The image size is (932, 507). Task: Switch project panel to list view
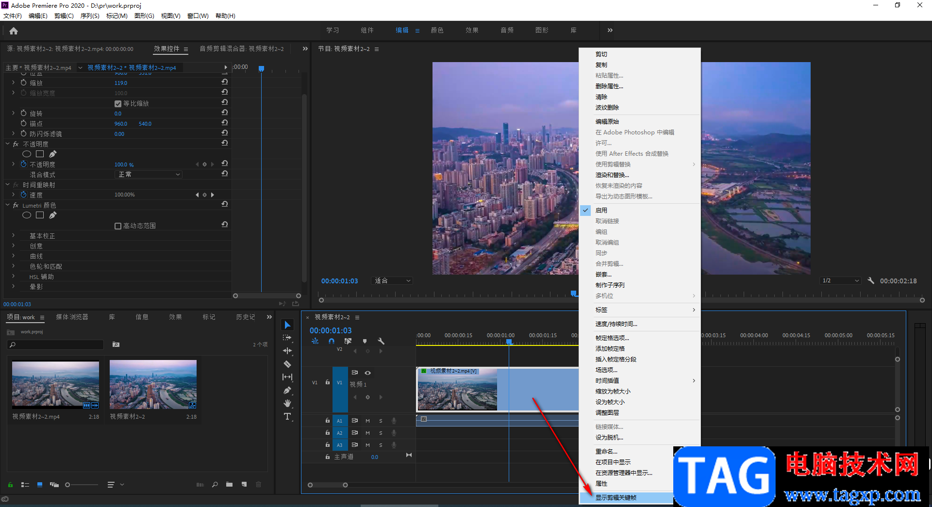coord(25,484)
